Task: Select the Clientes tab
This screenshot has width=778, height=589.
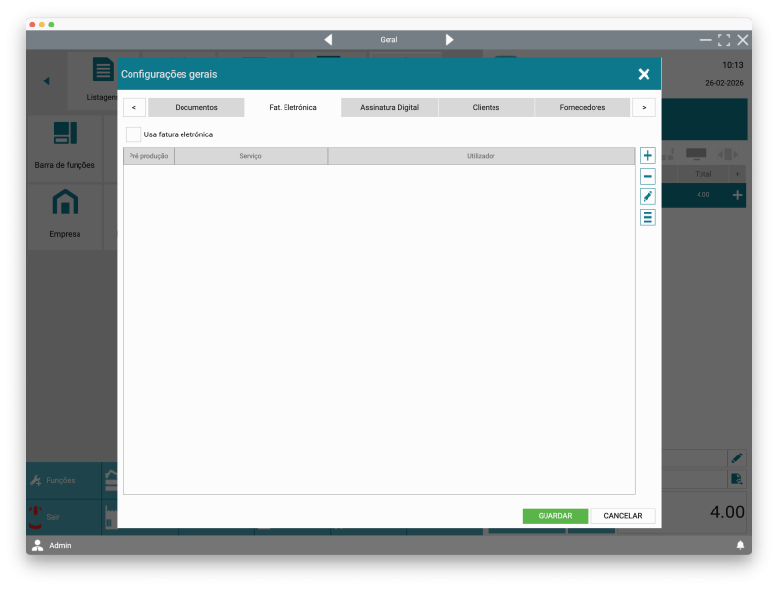Action: click(486, 107)
